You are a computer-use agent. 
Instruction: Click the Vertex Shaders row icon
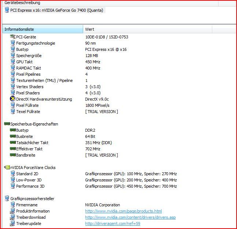click(x=13, y=86)
